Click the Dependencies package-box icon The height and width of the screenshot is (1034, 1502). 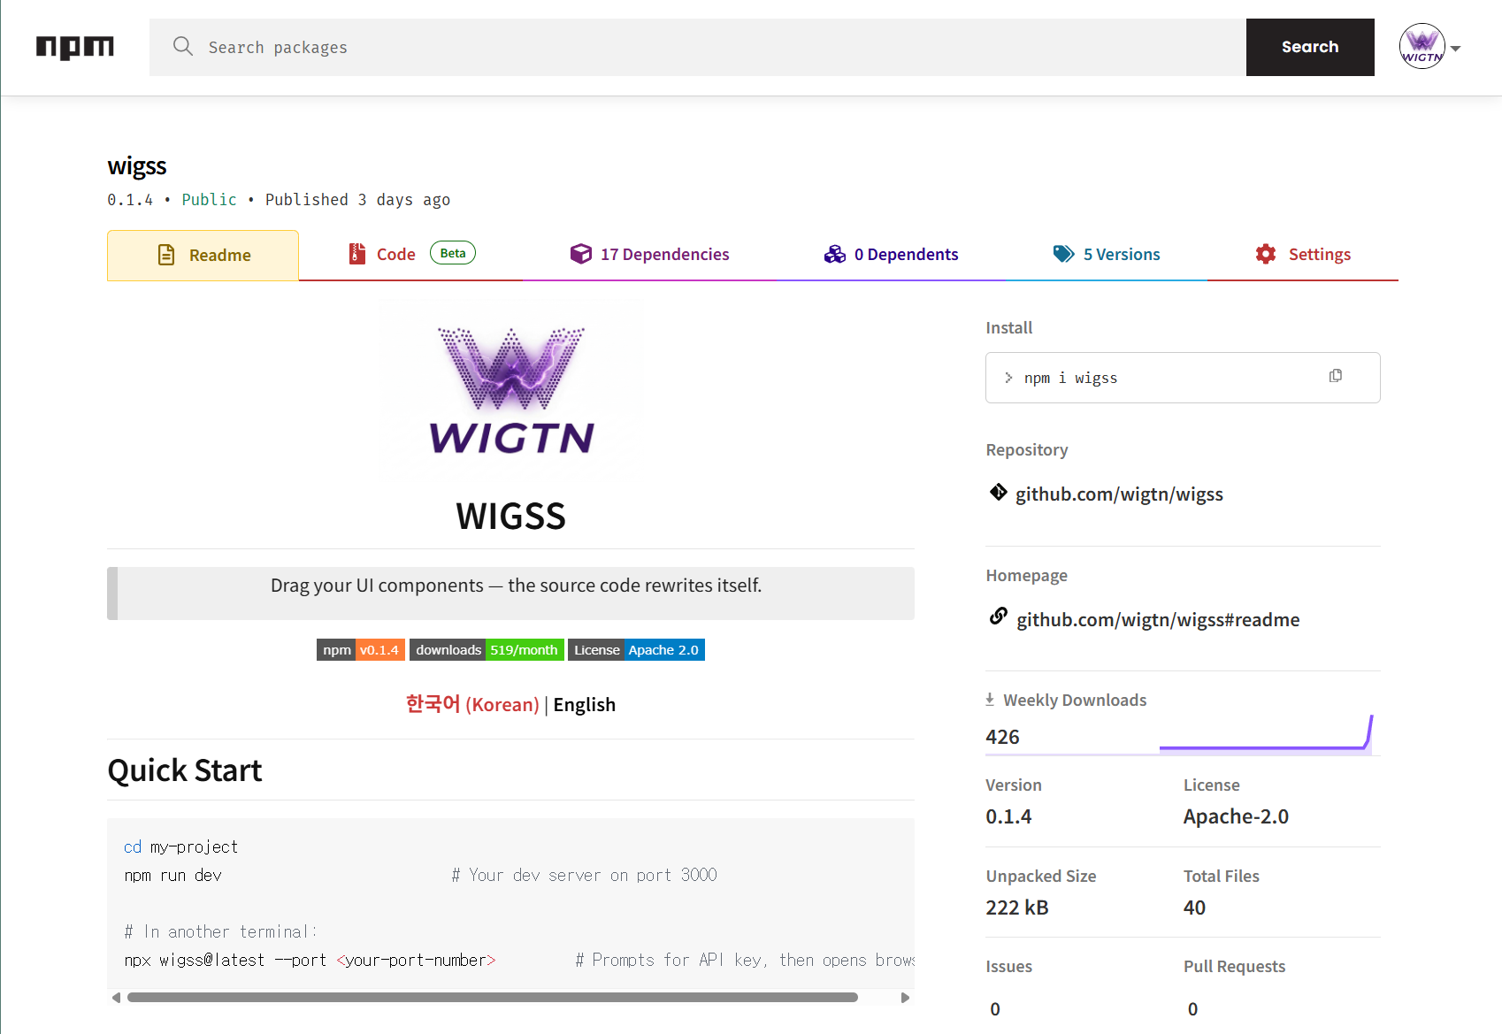click(x=581, y=254)
